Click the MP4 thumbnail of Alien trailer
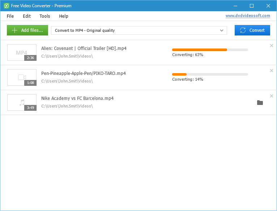Screen dimensions: 277x211 click(x=22, y=52)
